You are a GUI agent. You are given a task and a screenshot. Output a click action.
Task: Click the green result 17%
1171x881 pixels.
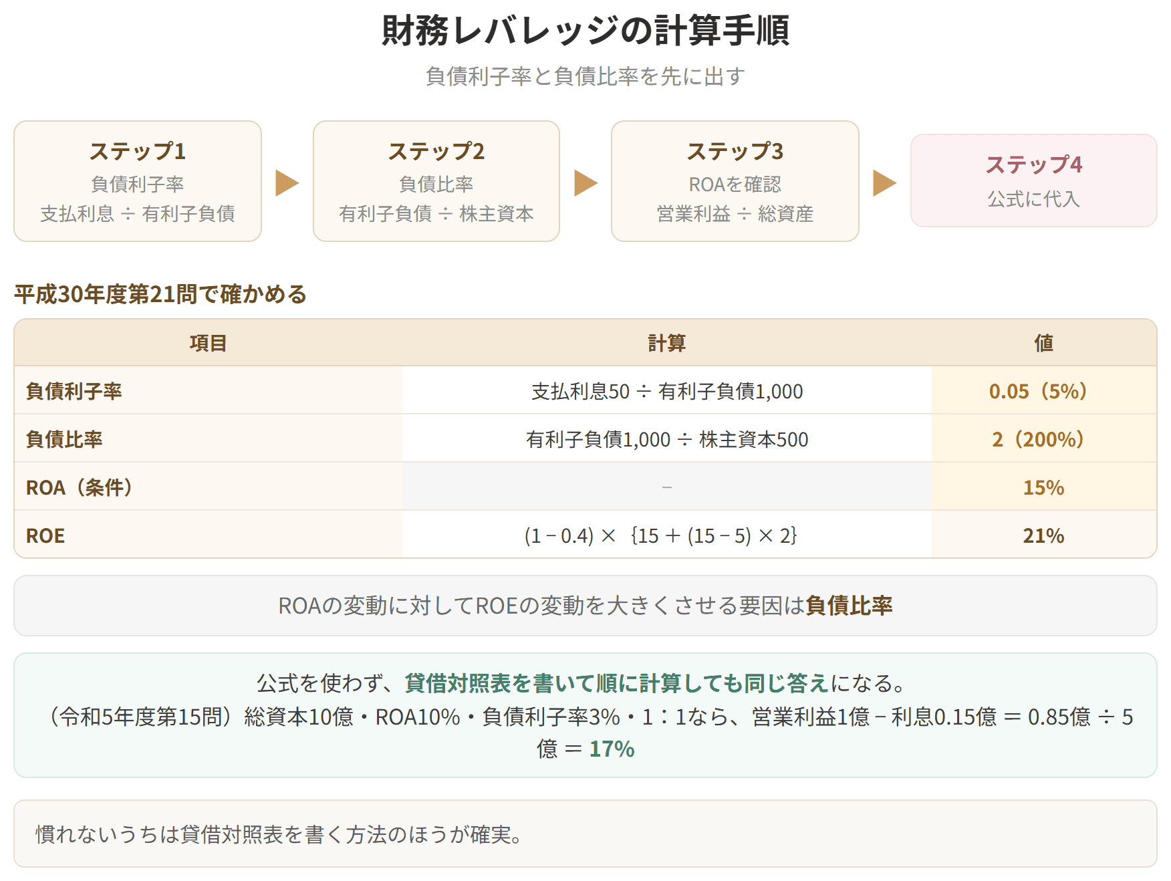[x=612, y=749]
